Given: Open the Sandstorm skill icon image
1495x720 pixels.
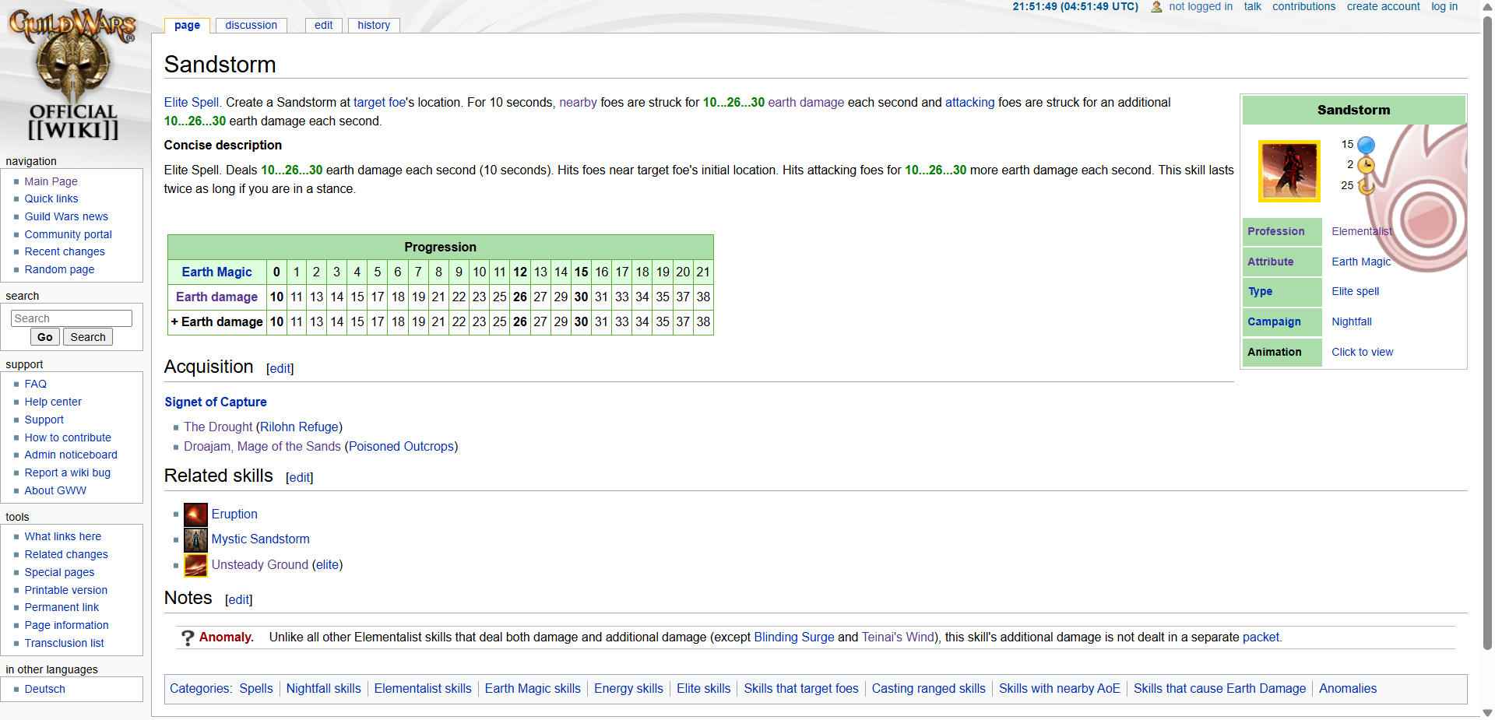Looking at the screenshot, I should (1289, 171).
